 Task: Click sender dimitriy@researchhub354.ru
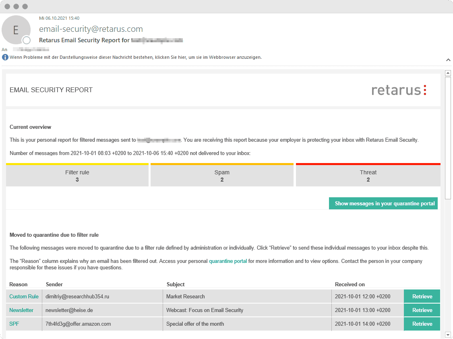pos(77,297)
